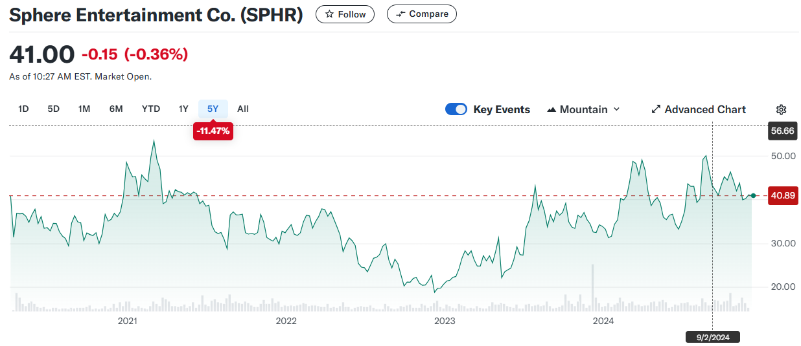801x346 pixels.
Task: Select the 1Y time range tab
Action: (x=183, y=109)
